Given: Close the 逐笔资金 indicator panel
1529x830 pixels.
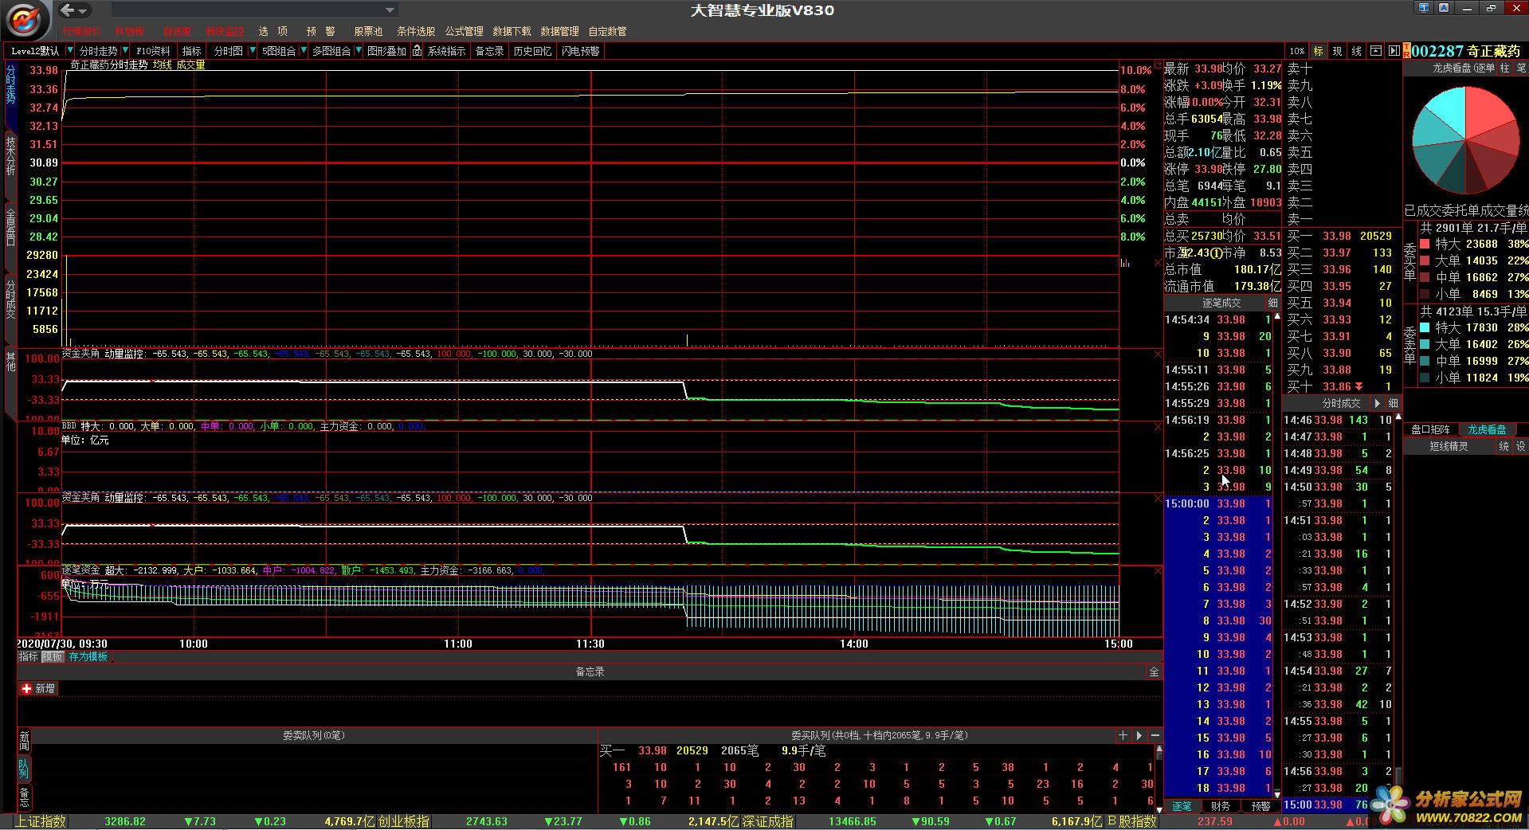Looking at the screenshot, I should (x=1158, y=571).
